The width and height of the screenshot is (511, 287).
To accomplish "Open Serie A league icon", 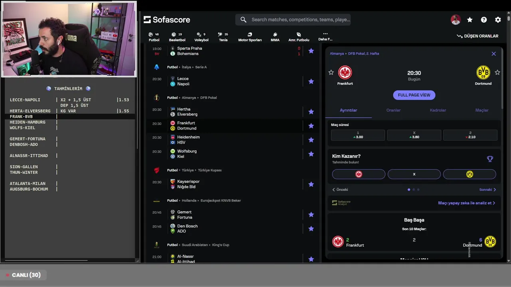I will [156, 67].
